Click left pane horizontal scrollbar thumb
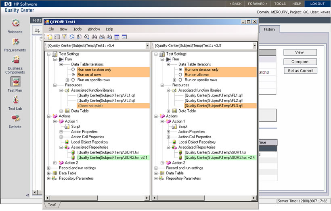Viewport: 331px width, 211px height. [x=74, y=198]
